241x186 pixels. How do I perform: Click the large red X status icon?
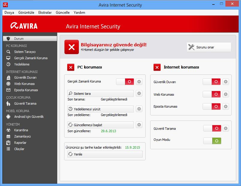(72, 47)
